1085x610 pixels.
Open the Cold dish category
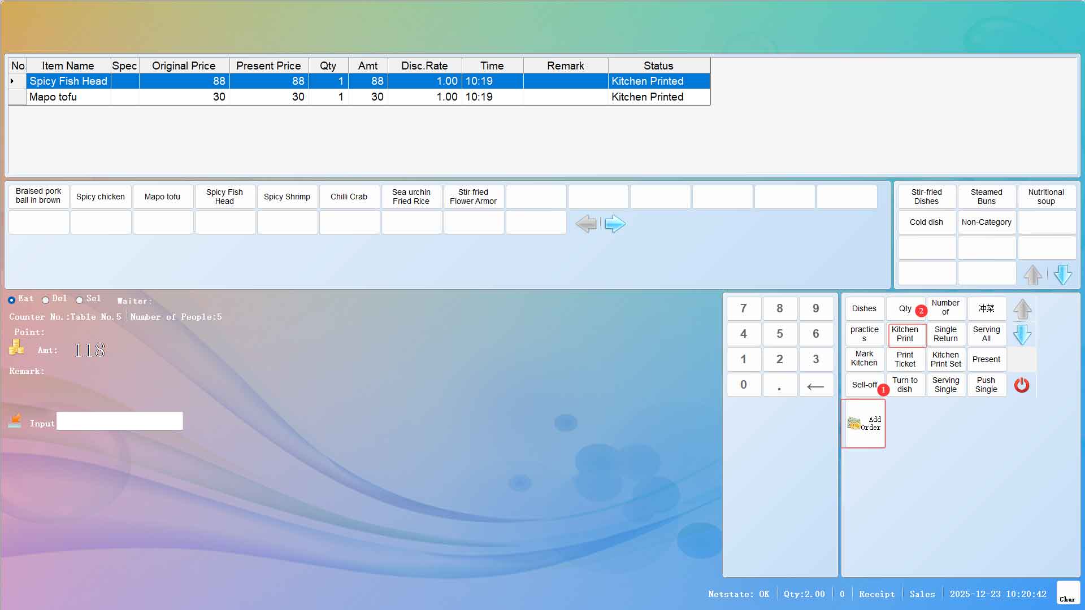[926, 222]
